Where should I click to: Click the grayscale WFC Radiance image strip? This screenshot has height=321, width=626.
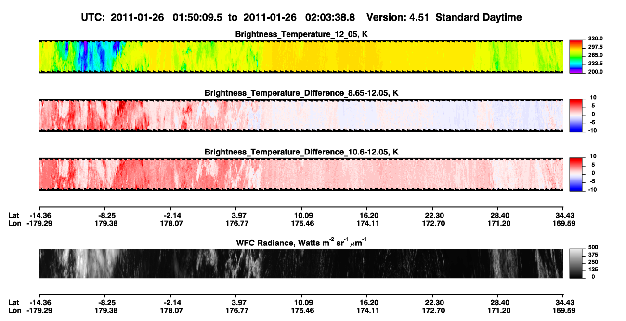click(x=301, y=264)
